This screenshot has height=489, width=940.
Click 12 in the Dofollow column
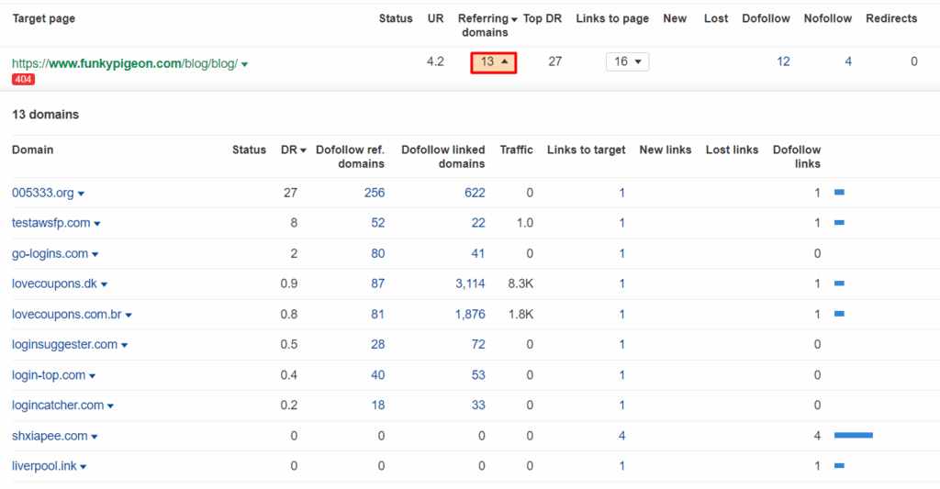(x=783, y=61)
